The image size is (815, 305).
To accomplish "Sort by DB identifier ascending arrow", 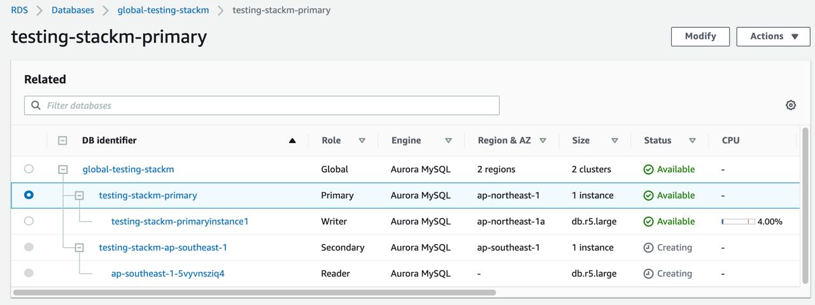I will tap(292, 140).
